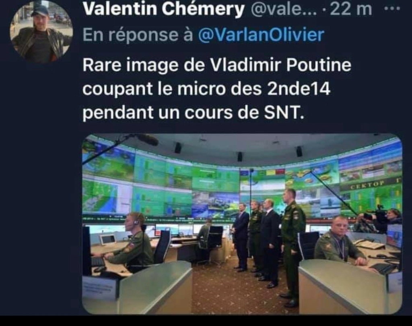Open the tweet via 22 m timestamp
The height and width of the screenshot is (326, 412).
pyautogui.click(x=351, y=10)
